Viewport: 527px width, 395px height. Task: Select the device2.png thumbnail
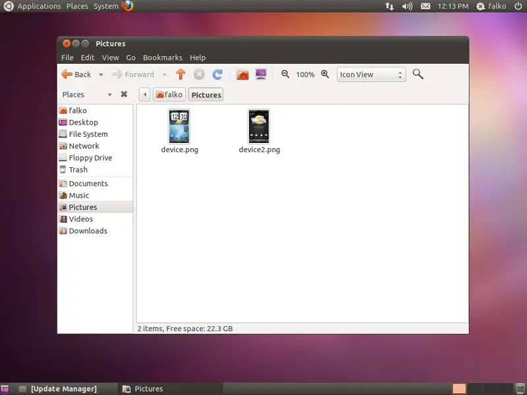point(259,126)
